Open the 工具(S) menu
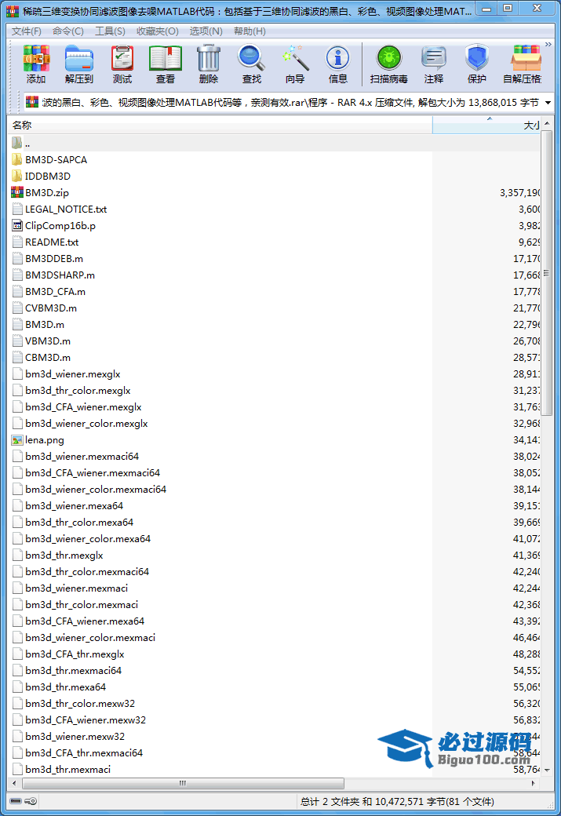561x816 pixels. click(x=110, y=31)
